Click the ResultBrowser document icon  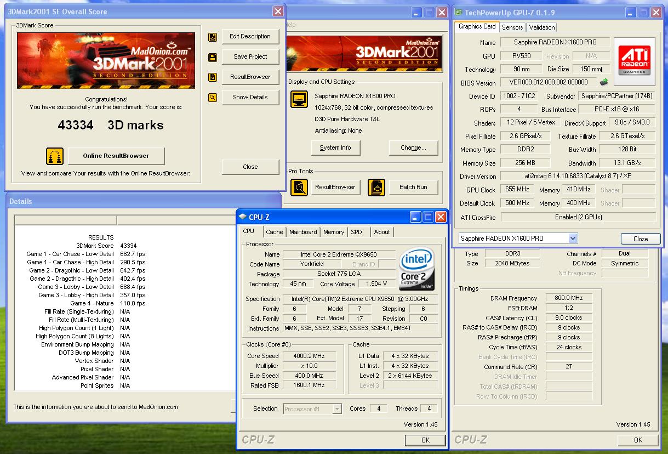[213, 77]
